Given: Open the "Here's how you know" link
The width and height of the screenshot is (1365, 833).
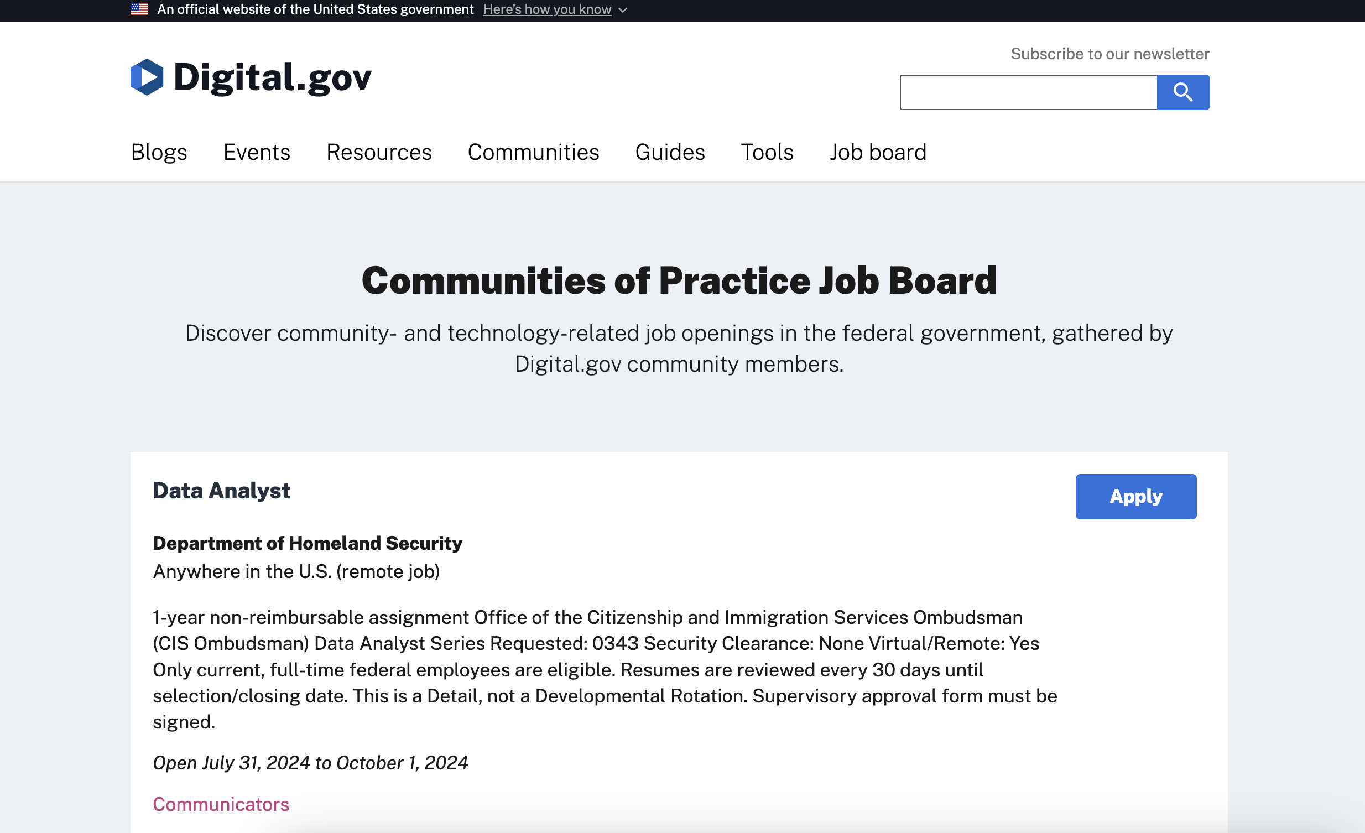Looking at the screenshot, I should [547, 9].
